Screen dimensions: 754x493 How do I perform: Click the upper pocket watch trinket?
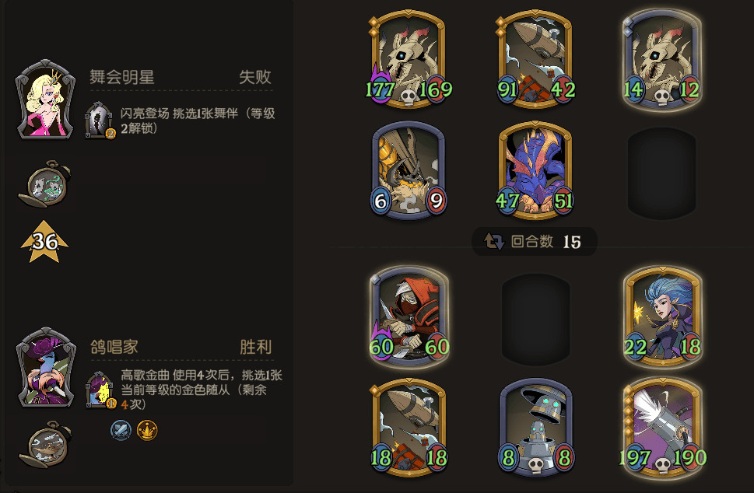[44, 184]
